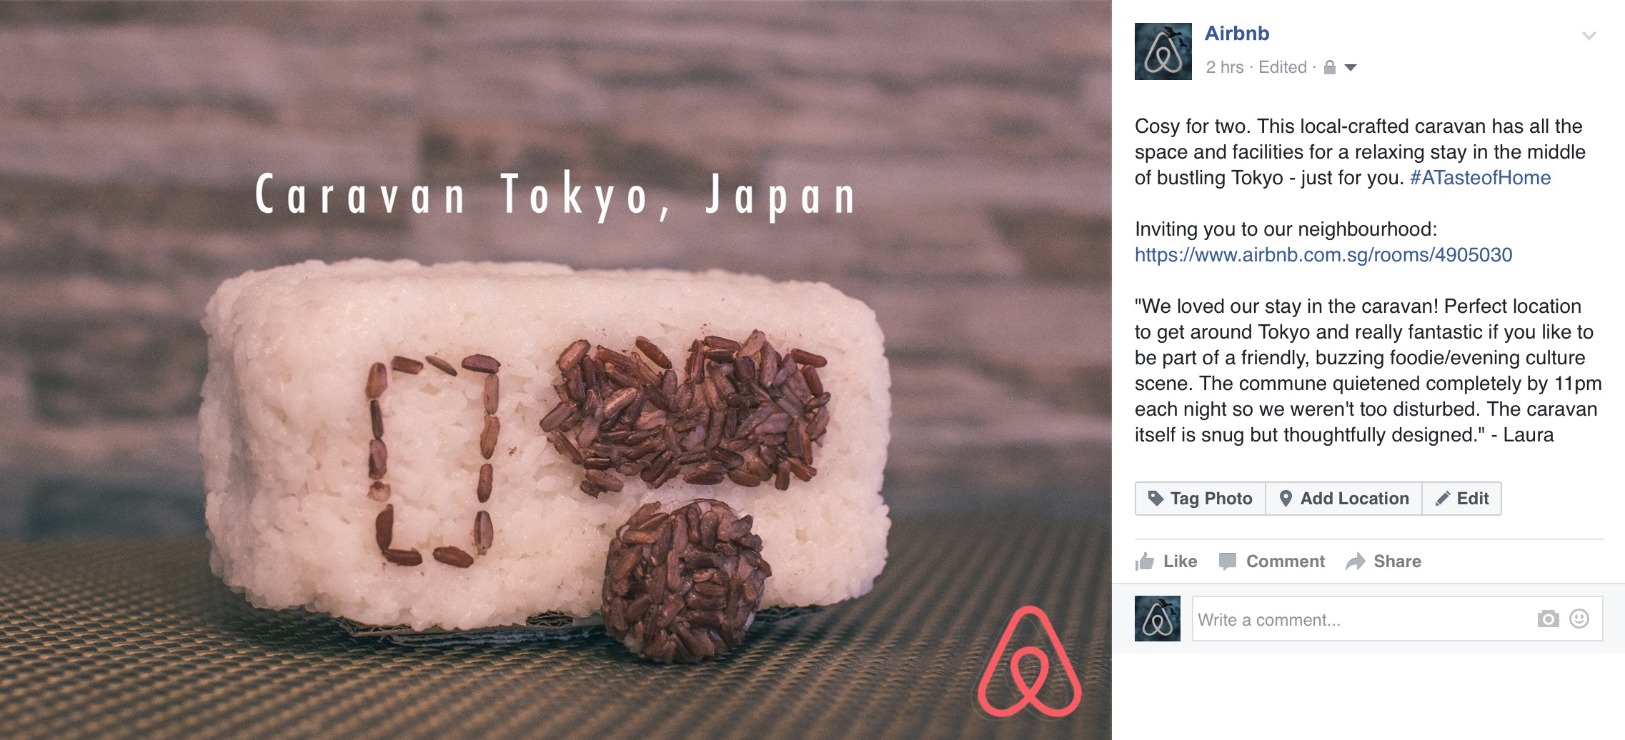
Task: Open the #ATasteofHome hashtag
Action: tap(1480, 178)
